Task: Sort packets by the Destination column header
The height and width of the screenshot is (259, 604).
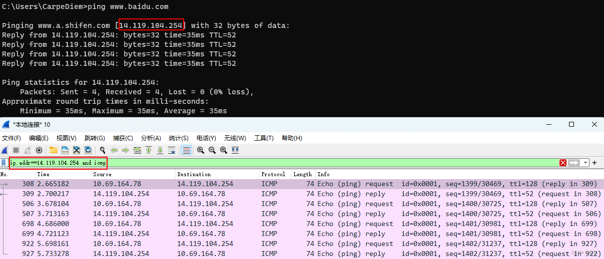Action: point(218,174)
